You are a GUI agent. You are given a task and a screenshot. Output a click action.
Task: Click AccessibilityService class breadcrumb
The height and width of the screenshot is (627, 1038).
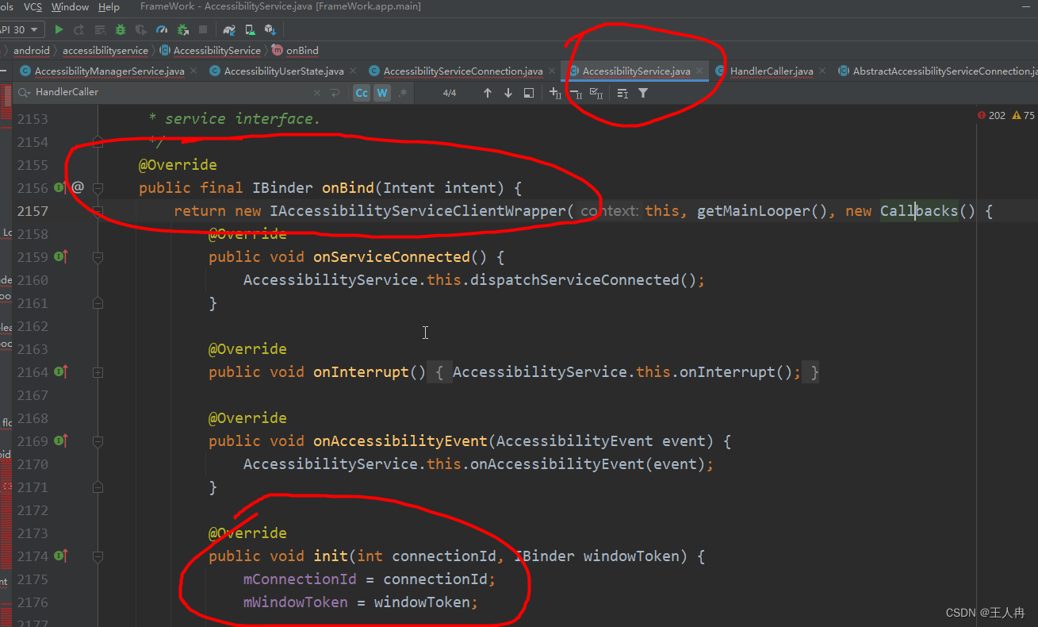(210, 51)
